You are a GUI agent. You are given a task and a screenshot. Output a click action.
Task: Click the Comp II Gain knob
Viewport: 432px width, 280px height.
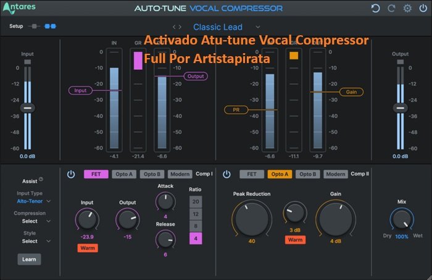[x=336, y=219]
